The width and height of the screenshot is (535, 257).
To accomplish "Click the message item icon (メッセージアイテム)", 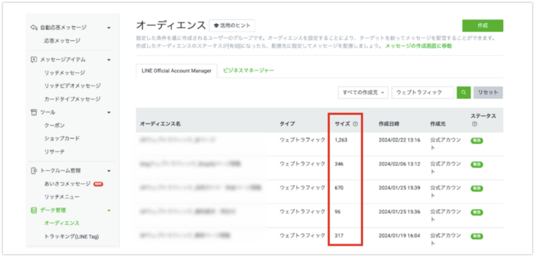I will click(x=34, y=59).
